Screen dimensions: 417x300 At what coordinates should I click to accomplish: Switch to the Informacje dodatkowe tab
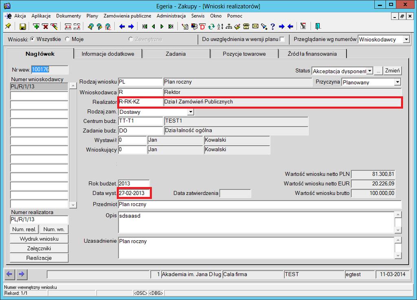click(x=108, y=54)
